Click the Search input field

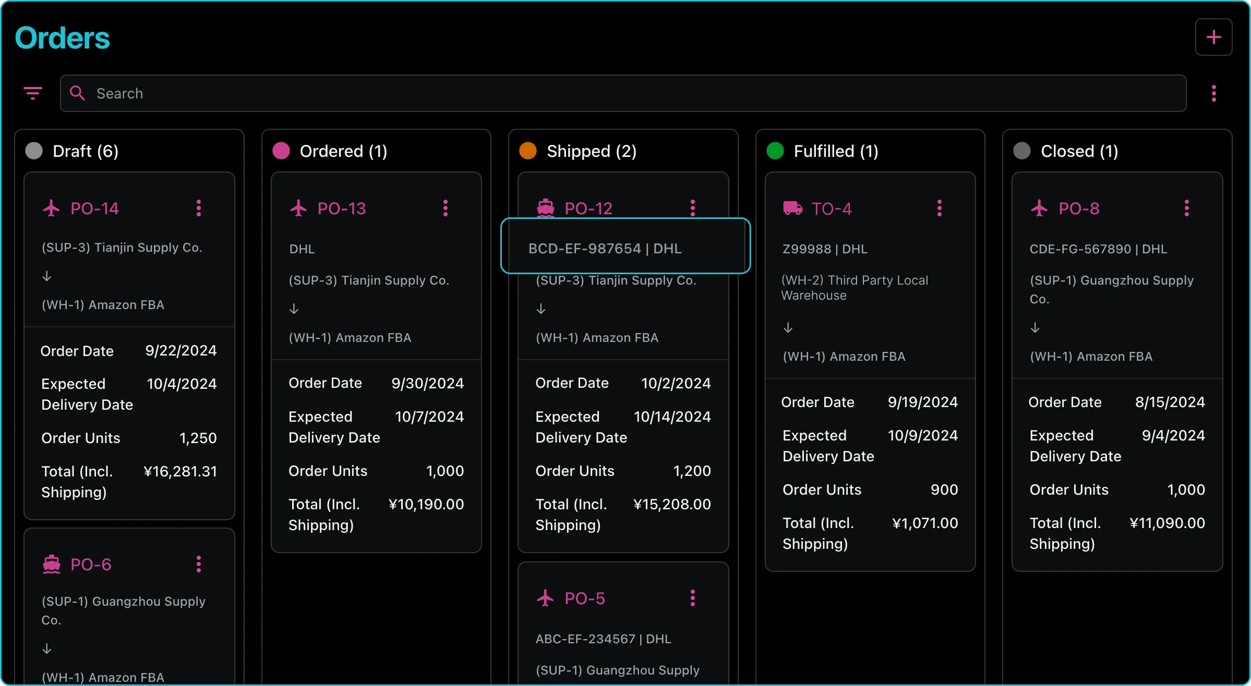point(623,93)
